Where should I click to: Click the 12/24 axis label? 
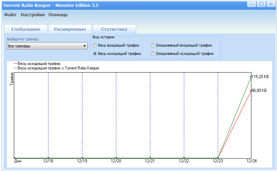tap(252, 161)
